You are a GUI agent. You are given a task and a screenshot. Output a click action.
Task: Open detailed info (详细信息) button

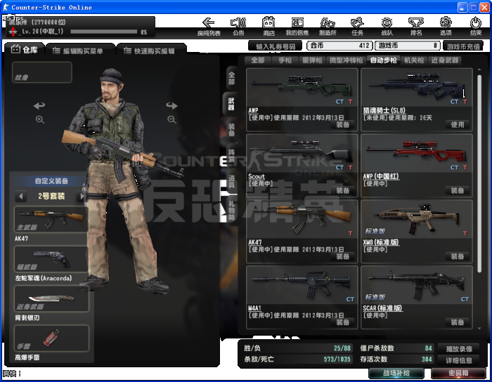(459, 360)
